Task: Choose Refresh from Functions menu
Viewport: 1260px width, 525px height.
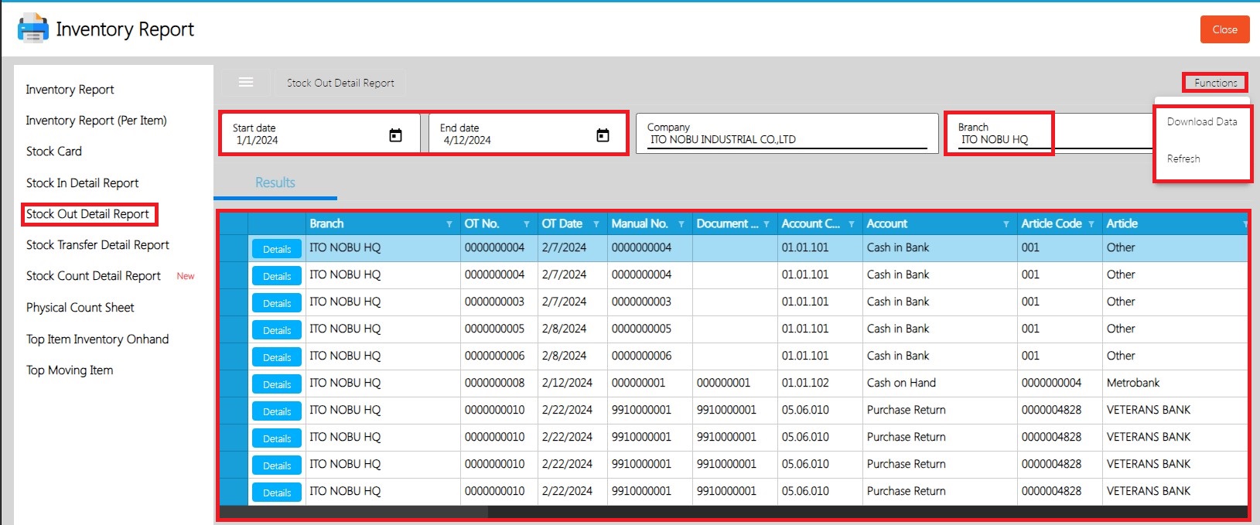Action: click(x=1183, y=159)
